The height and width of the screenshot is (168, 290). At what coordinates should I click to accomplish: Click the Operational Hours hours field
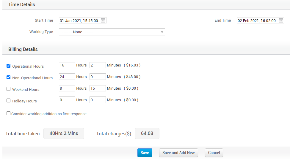[67, 65]
